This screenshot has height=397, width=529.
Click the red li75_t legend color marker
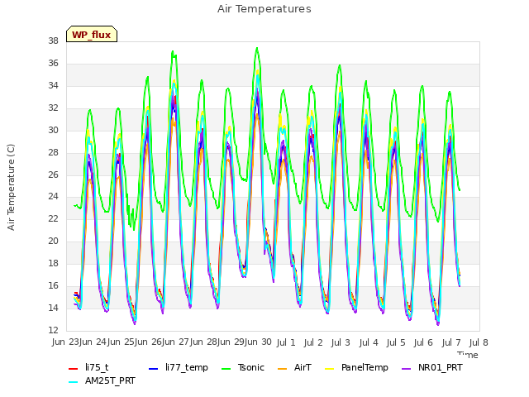coord(74,369)
